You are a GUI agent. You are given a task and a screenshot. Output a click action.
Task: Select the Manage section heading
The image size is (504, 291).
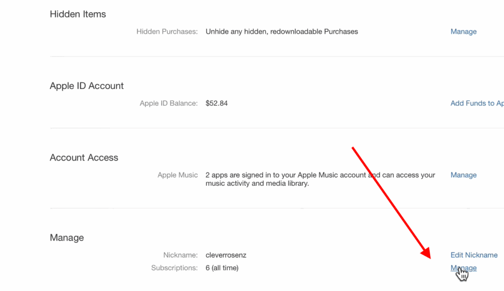pos(66,237)
